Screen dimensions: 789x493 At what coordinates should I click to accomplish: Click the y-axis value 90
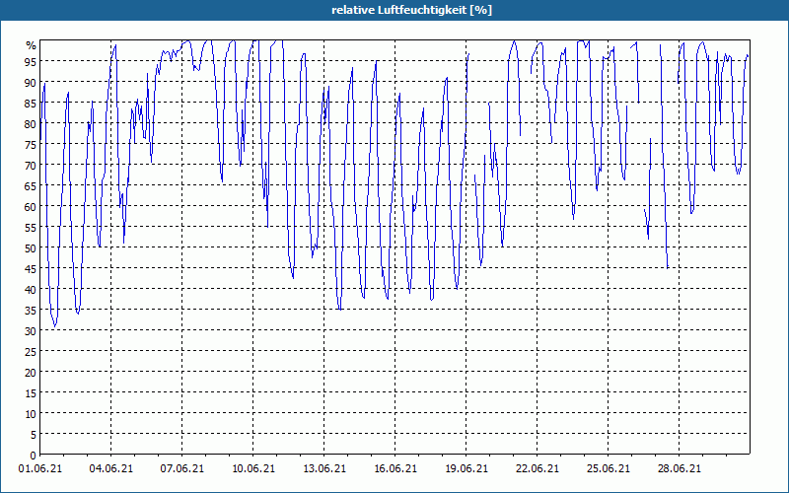[x=31, y=83]
